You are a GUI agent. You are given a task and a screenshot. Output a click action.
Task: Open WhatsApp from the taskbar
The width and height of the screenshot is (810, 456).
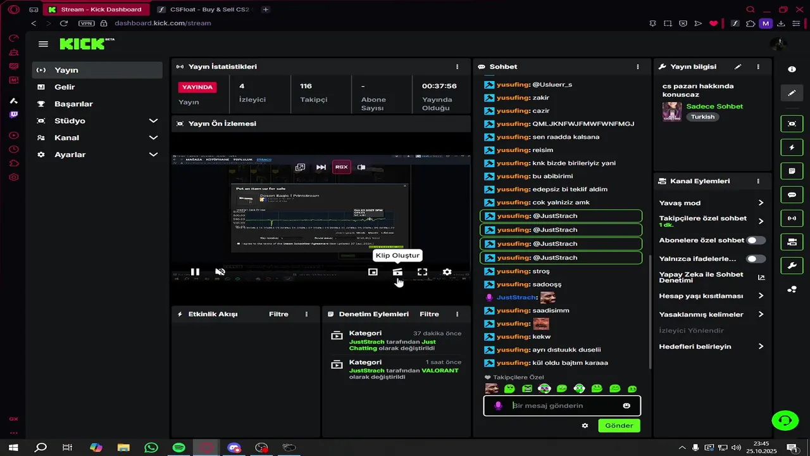point(151,448)
